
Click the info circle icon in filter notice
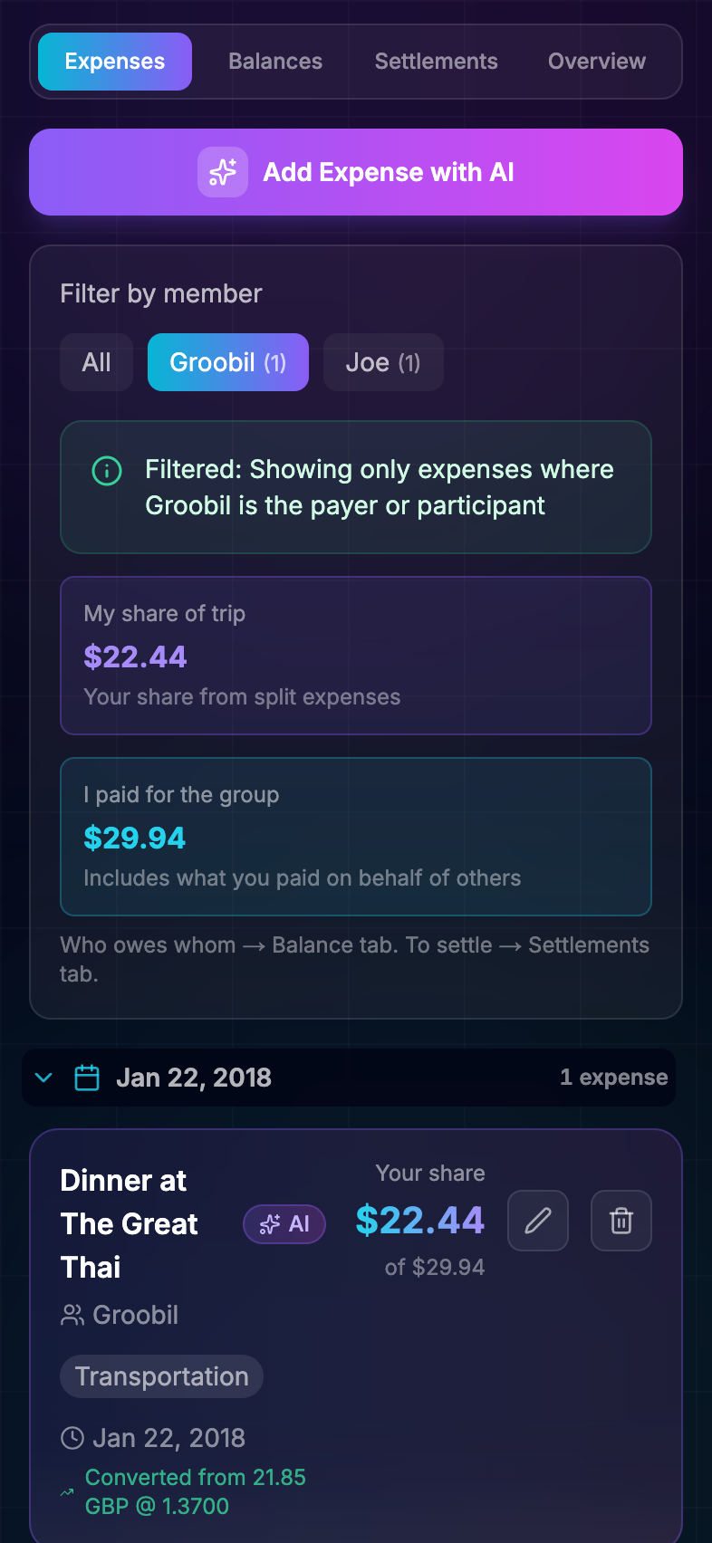(107, 471)
